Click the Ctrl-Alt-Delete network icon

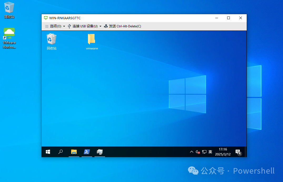pos(106,26)
